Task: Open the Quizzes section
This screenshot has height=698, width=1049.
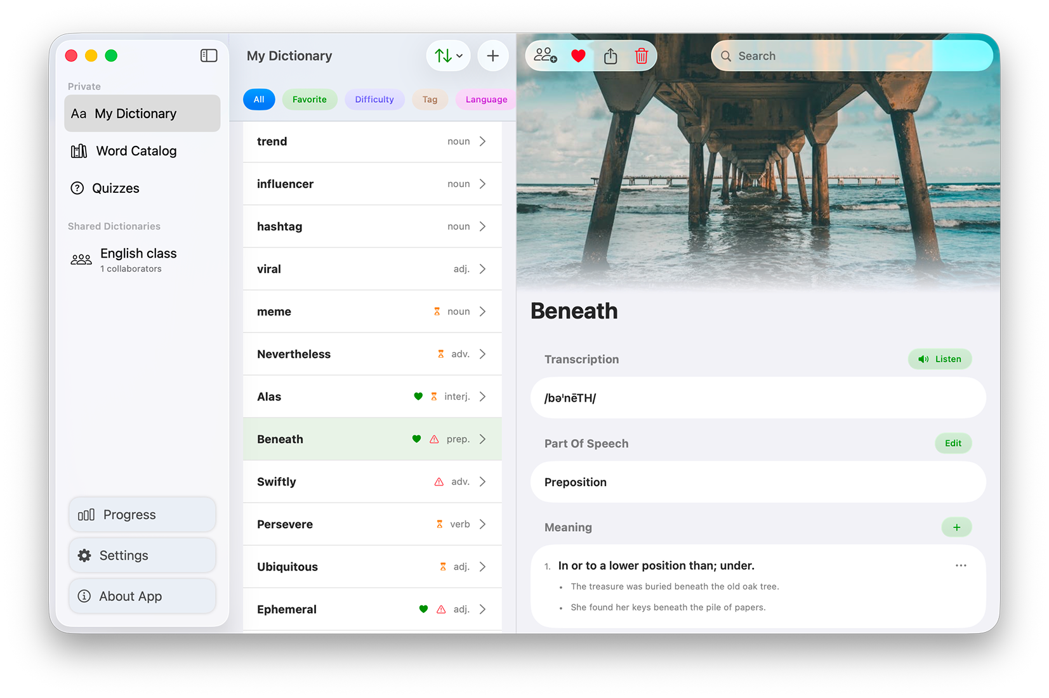Action: tap(115, 188)
